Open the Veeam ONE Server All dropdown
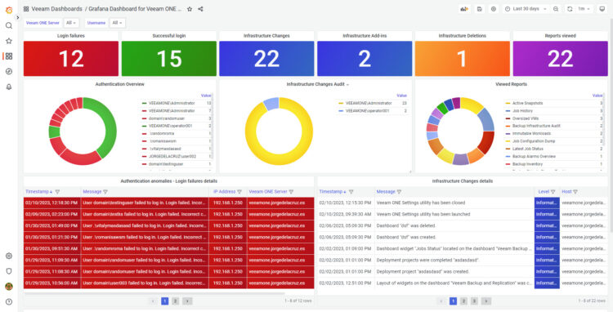The image size is (613, 312). click(x=72, y=23)
